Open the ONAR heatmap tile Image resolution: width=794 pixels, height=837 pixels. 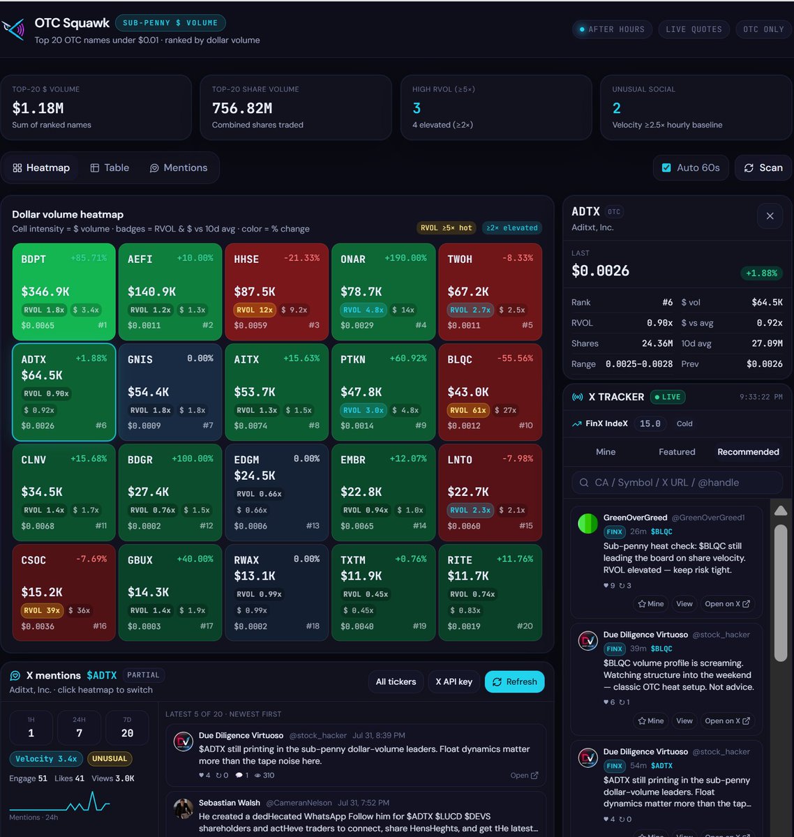(x=383, y=292)
